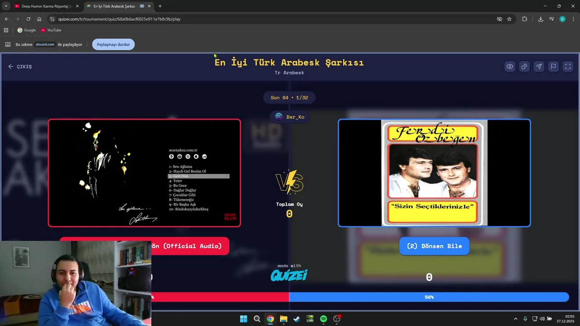Click the address bar URL field
This screenshot has width=580, height=326.
click(x=272, y=19)
